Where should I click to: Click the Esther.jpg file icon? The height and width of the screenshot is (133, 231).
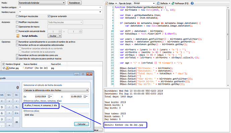point(7,68)
